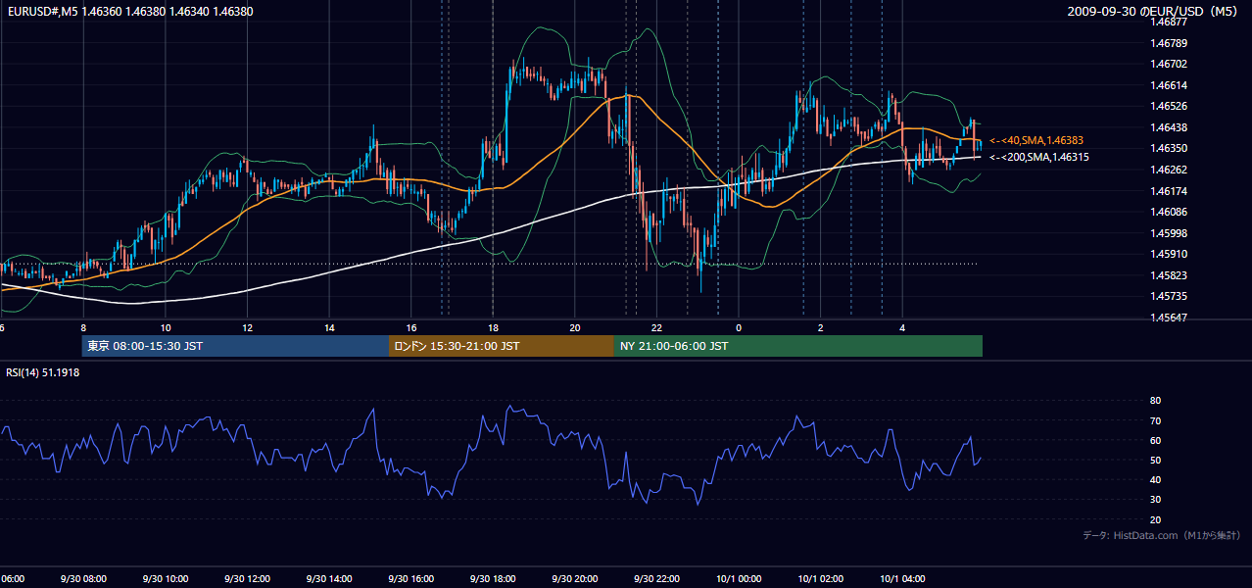Click price axis value 1.45647
The height and width of the screenshot is (588, 1252).
pyautogui.click(x=1169, y=318)
